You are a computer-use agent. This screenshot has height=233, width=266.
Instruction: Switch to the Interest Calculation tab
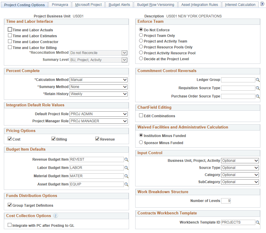pos(240,5)
